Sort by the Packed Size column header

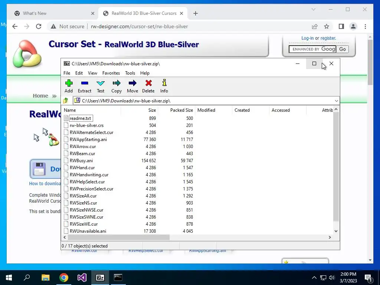[176, 110]
